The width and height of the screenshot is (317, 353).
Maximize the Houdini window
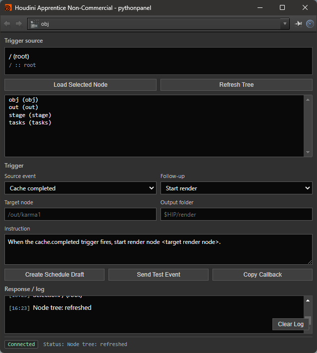pyautogui.click(x=282, y=7)
